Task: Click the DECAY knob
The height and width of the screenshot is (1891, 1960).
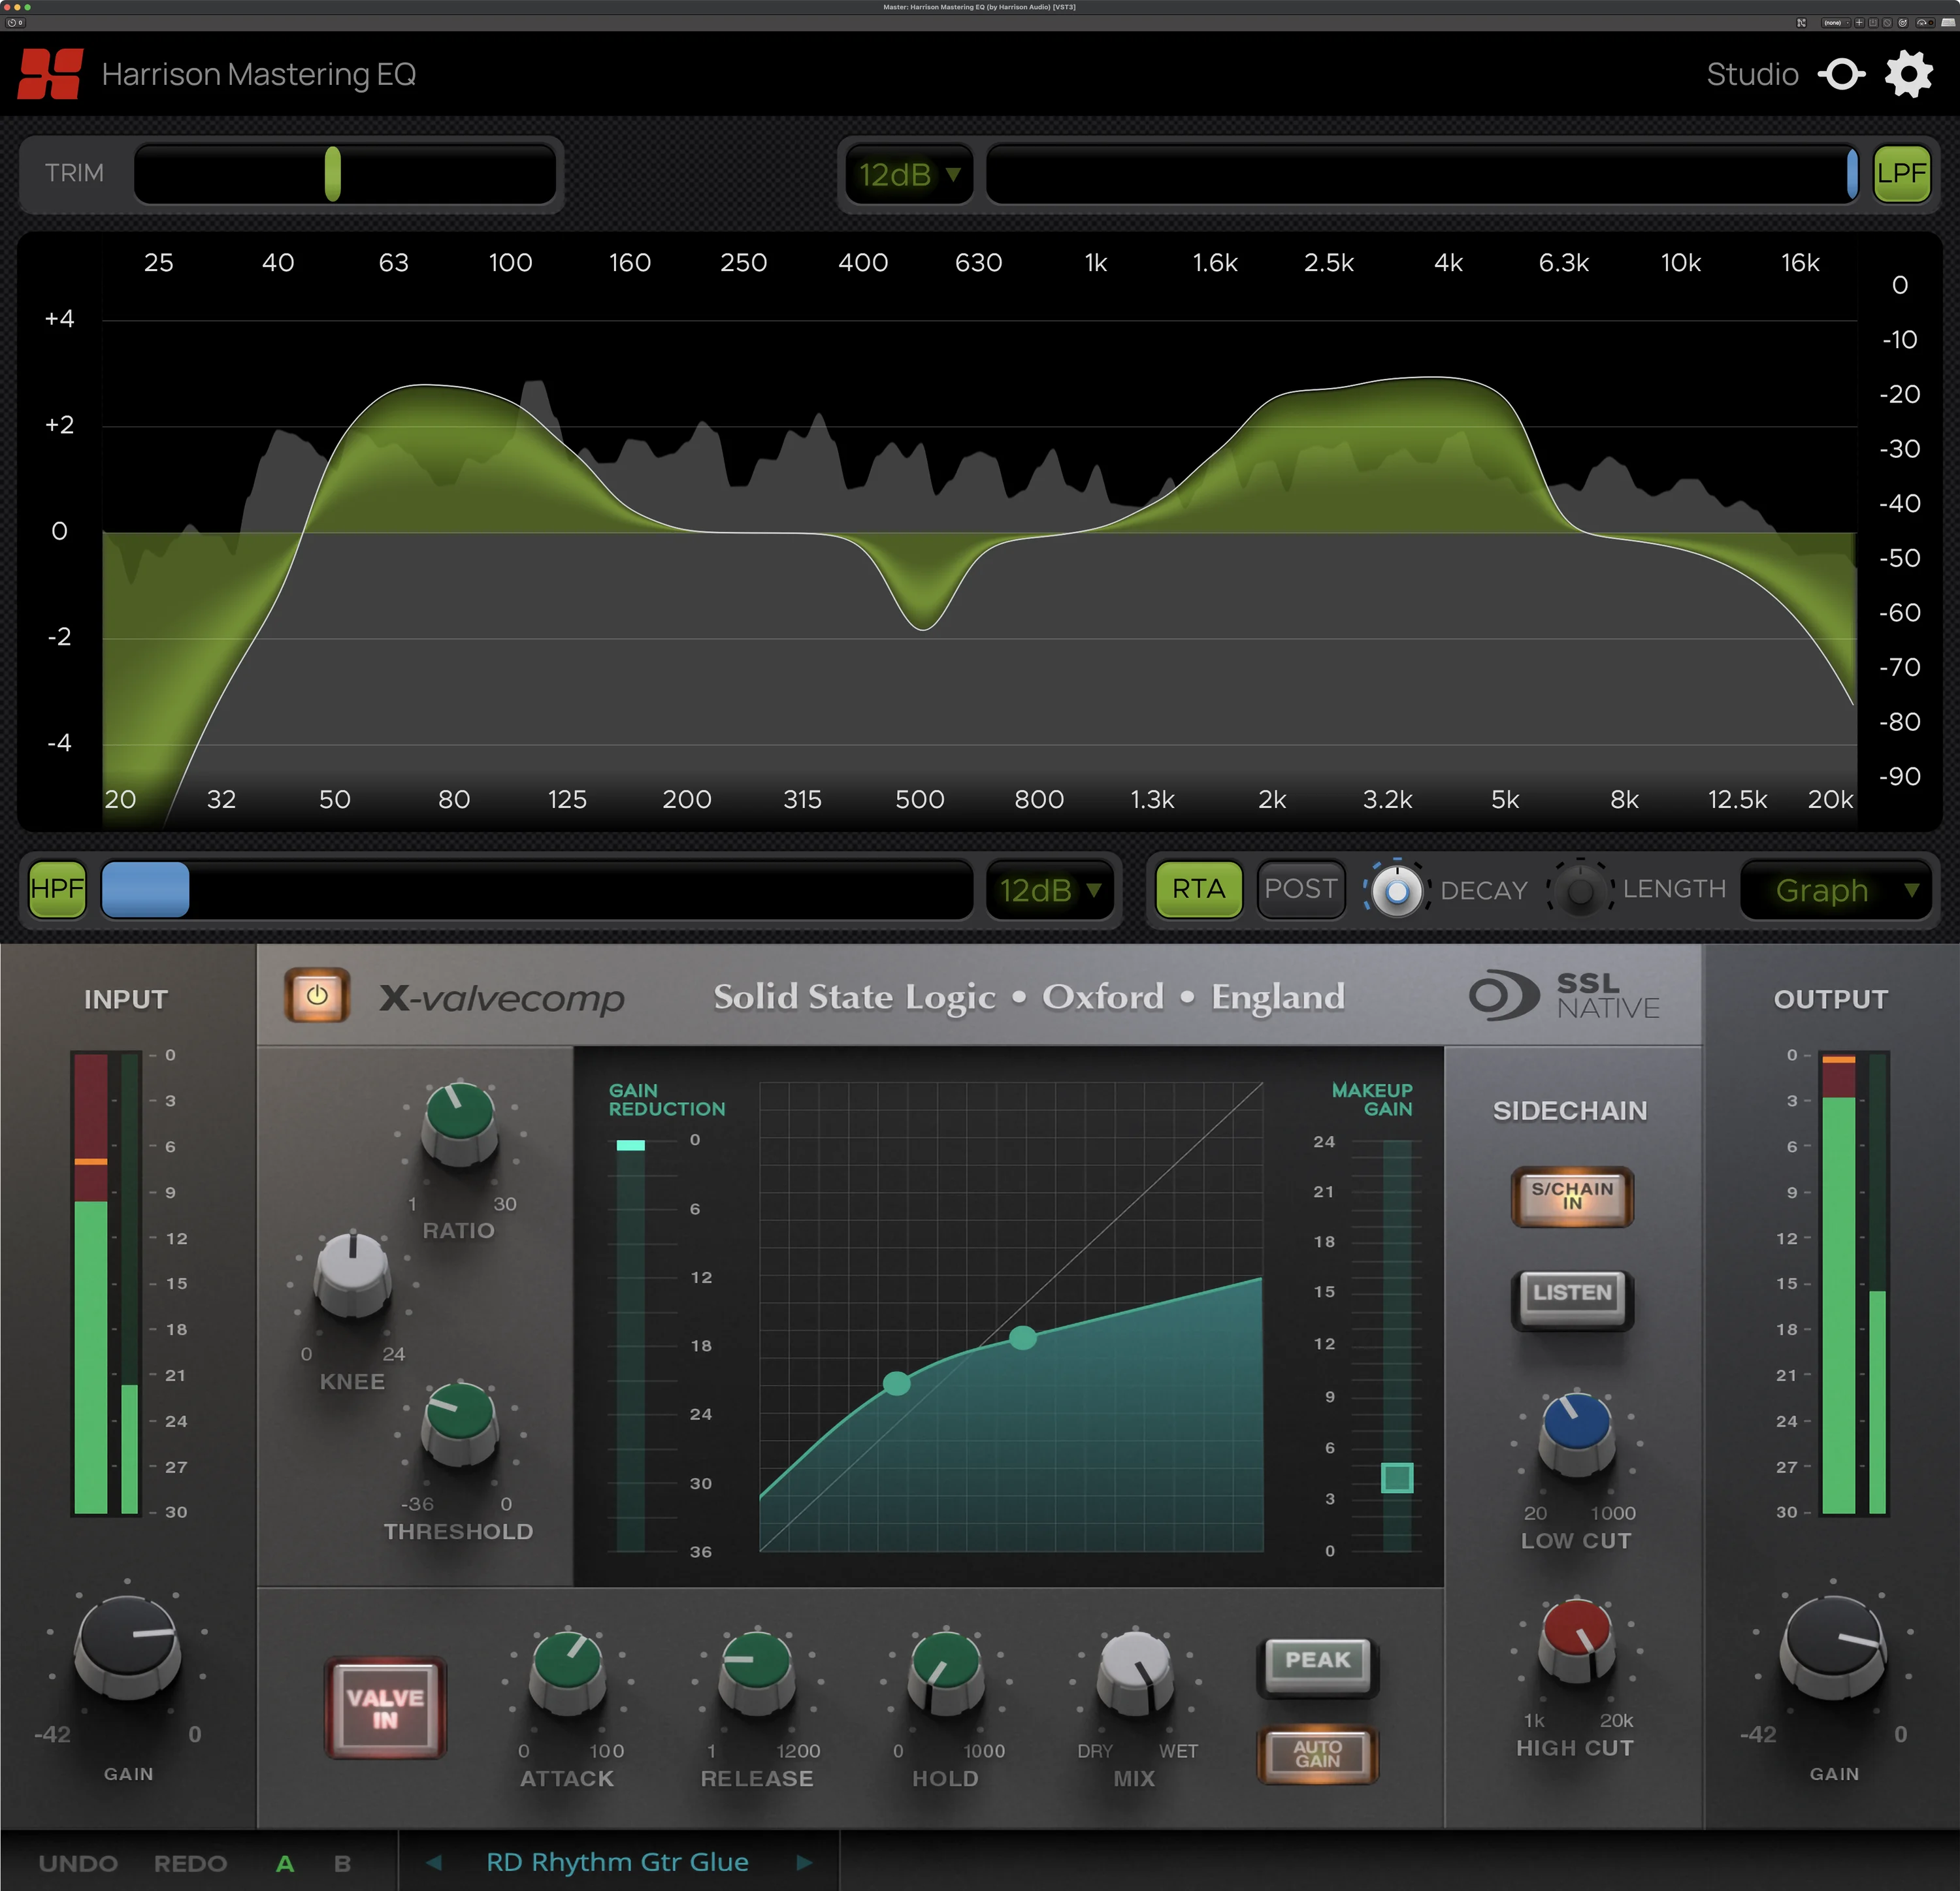Action: 1397,890
